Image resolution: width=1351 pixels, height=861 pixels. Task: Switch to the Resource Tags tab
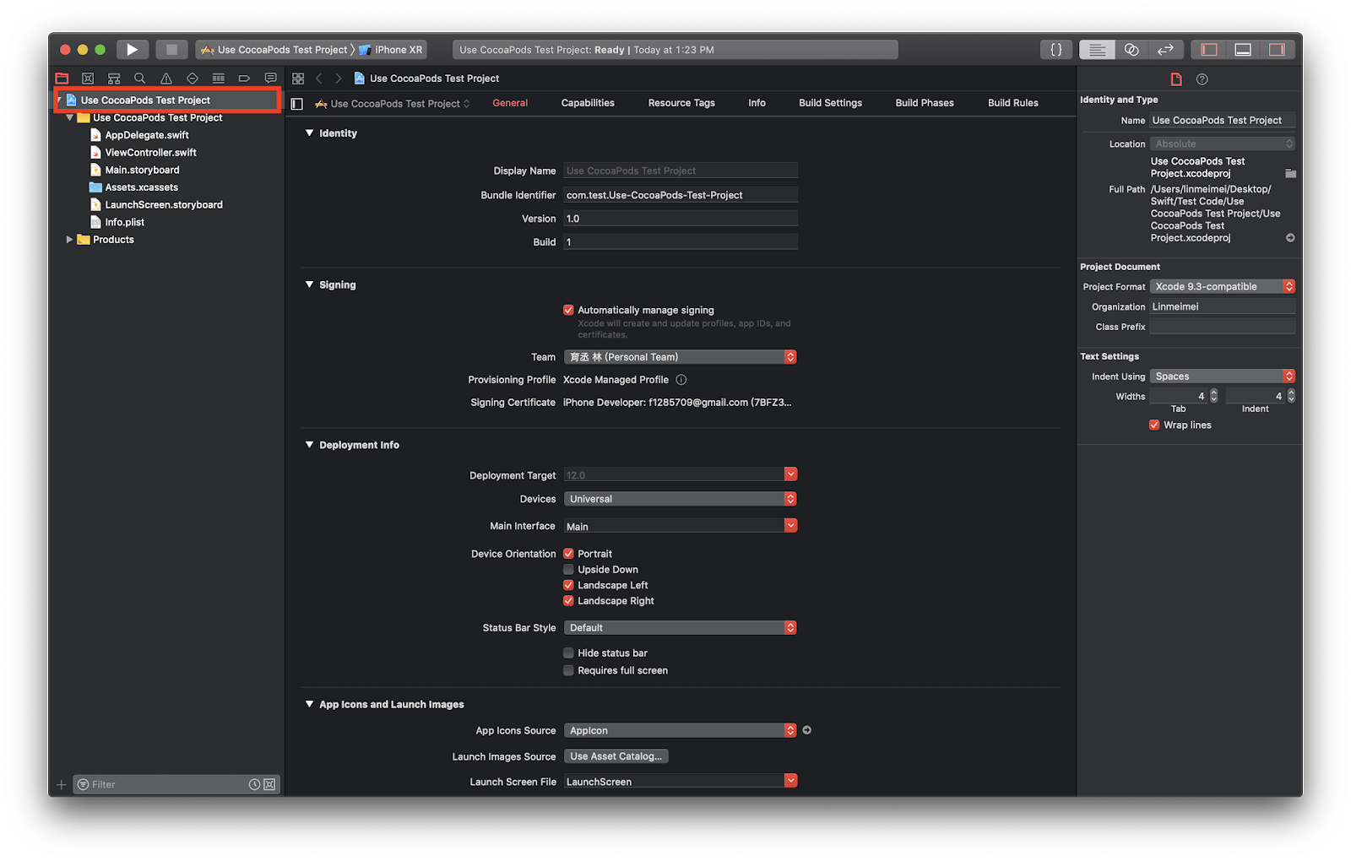pyautogui.click(x=681, y=103)
